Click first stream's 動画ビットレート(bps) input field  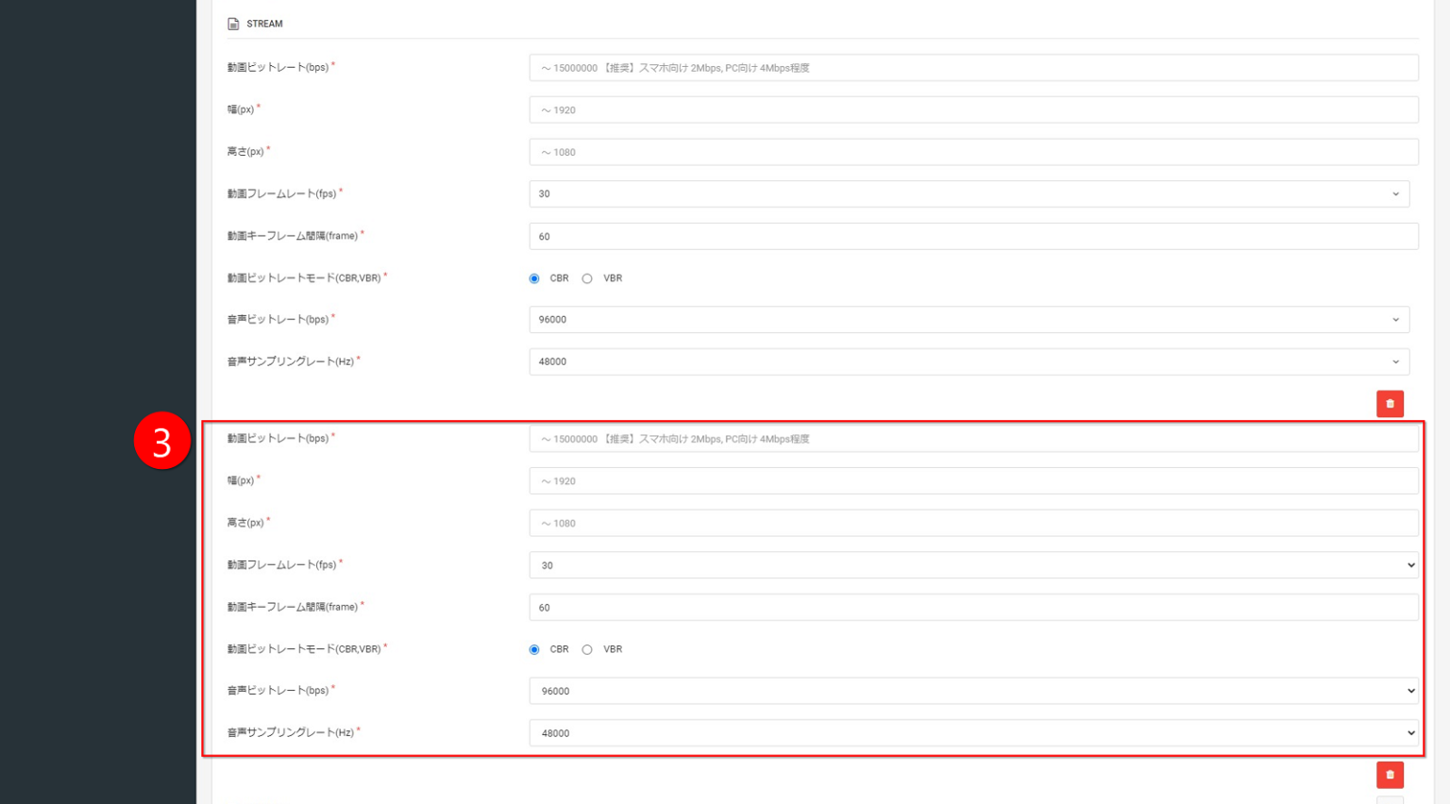972,68
